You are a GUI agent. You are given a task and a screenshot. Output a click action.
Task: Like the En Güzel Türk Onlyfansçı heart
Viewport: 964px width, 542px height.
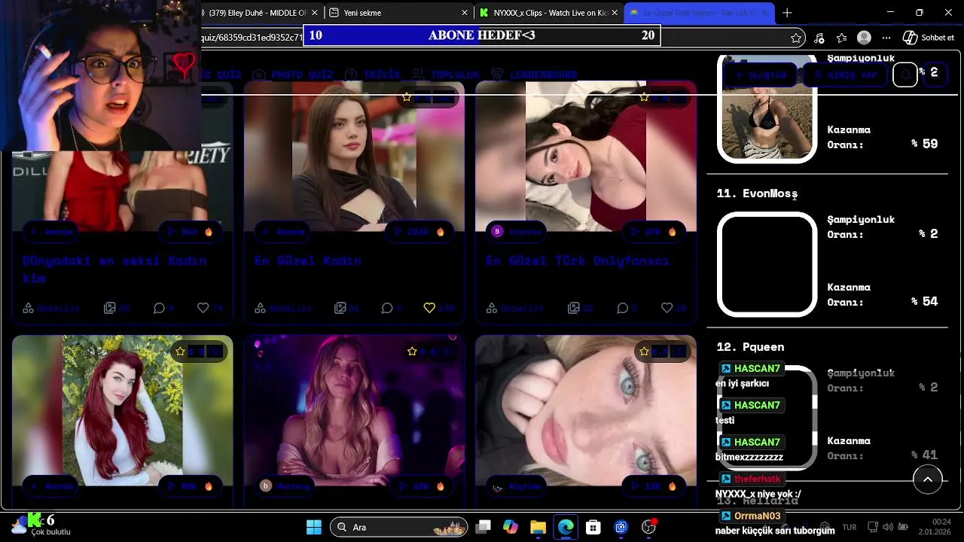click(667, 308)
